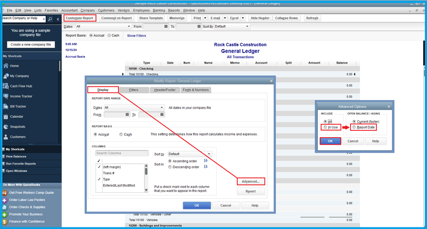This screenshot has width=427, height=229.
Task: Open My Company in the sidebar
Action: pos(19,76)
